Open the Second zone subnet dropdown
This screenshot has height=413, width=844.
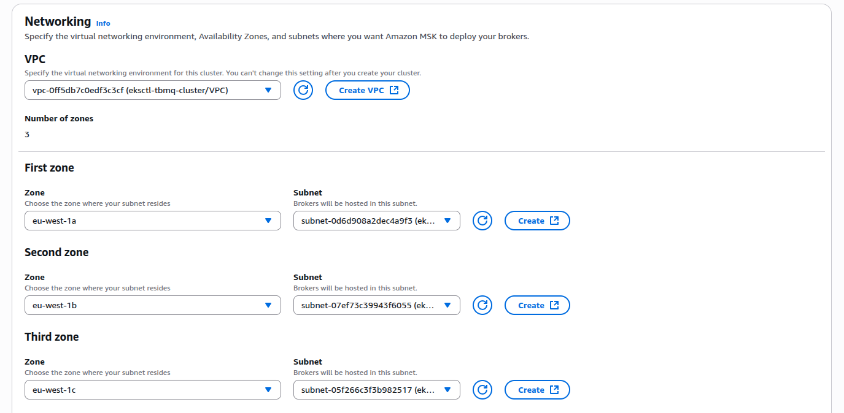[x=376, y=305]
